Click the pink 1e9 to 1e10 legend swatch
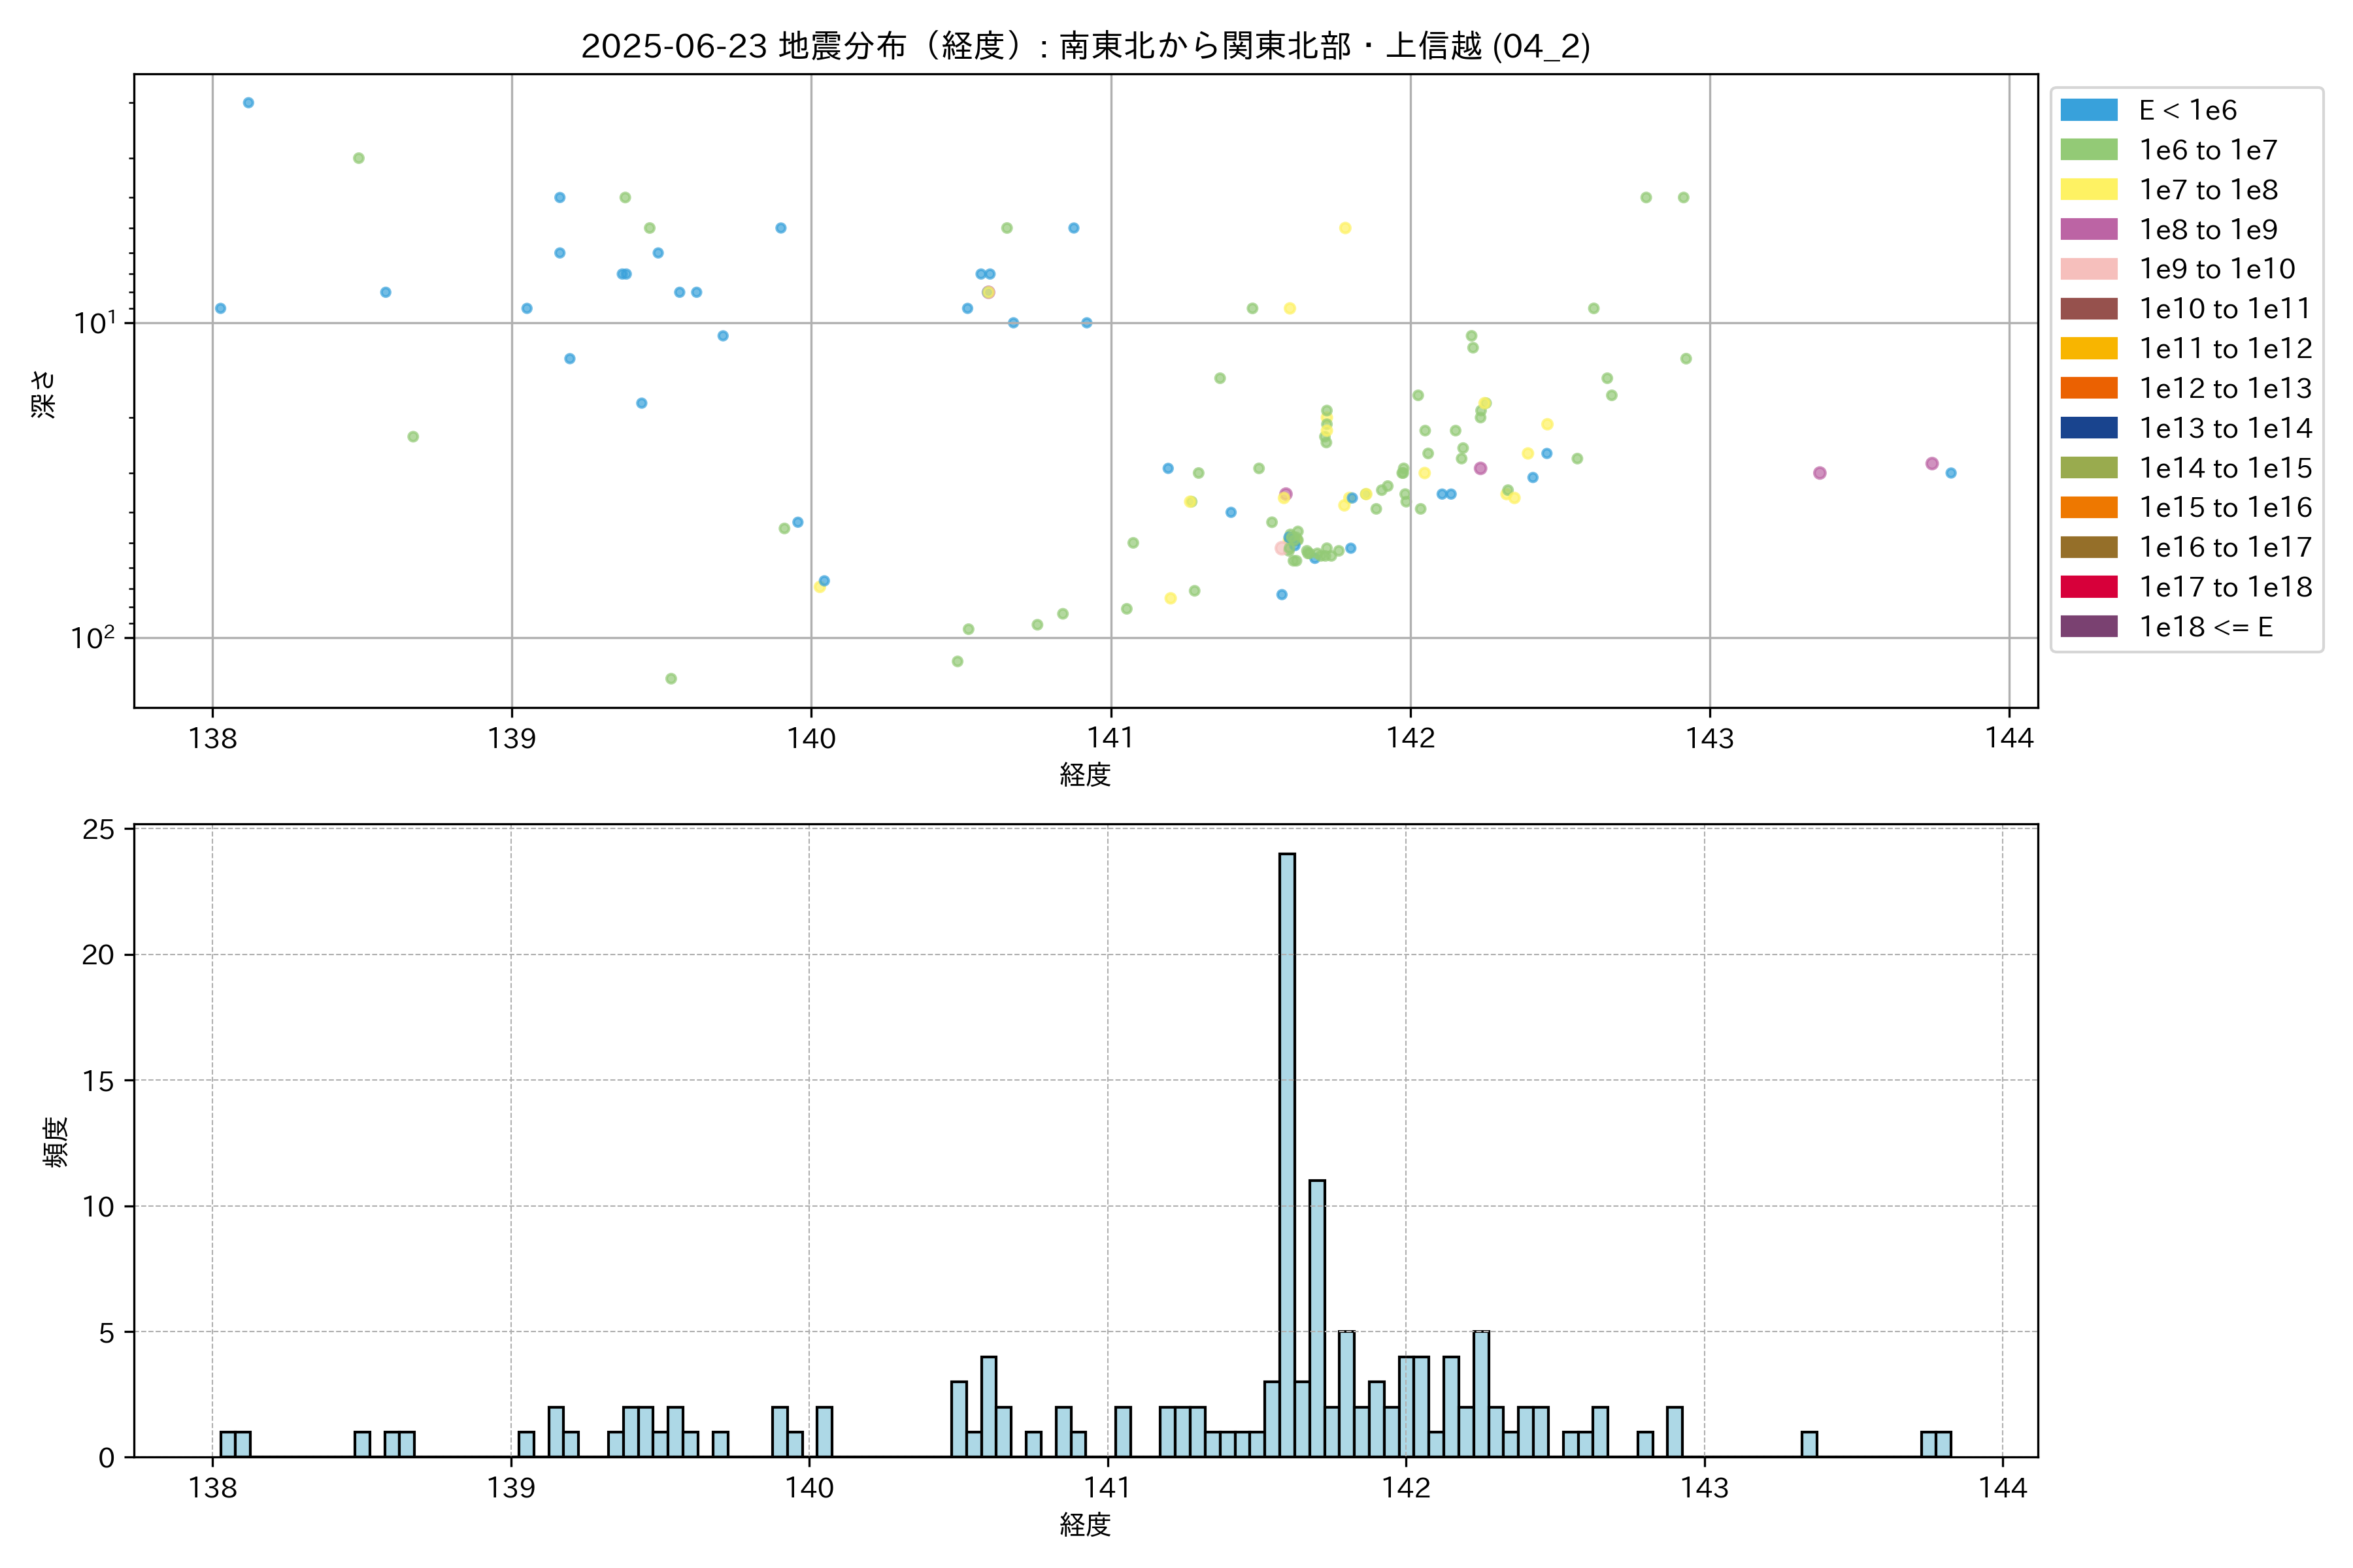The image size is (2353, 1568). [2088, 269]
